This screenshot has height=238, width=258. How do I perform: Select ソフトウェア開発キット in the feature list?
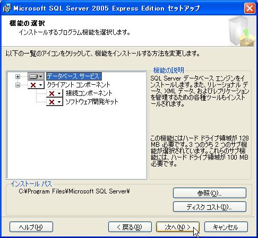coord(92,102)
